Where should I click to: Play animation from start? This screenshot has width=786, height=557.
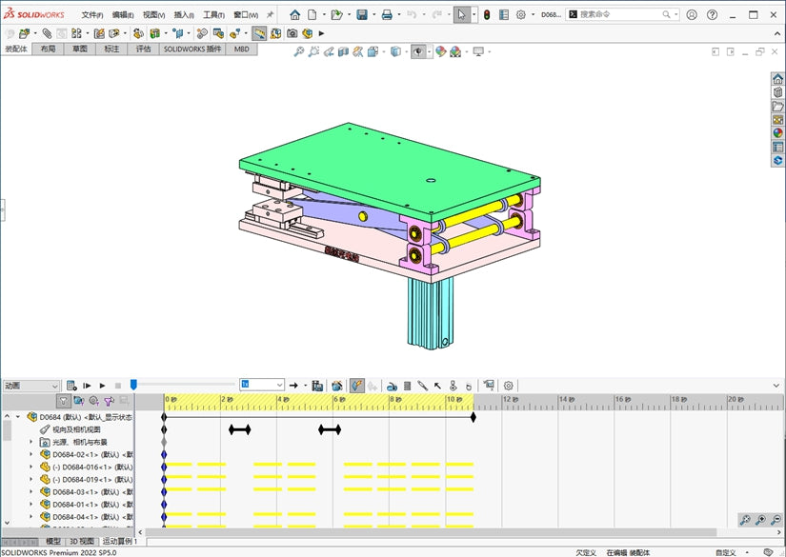click(x=87, y=386)
